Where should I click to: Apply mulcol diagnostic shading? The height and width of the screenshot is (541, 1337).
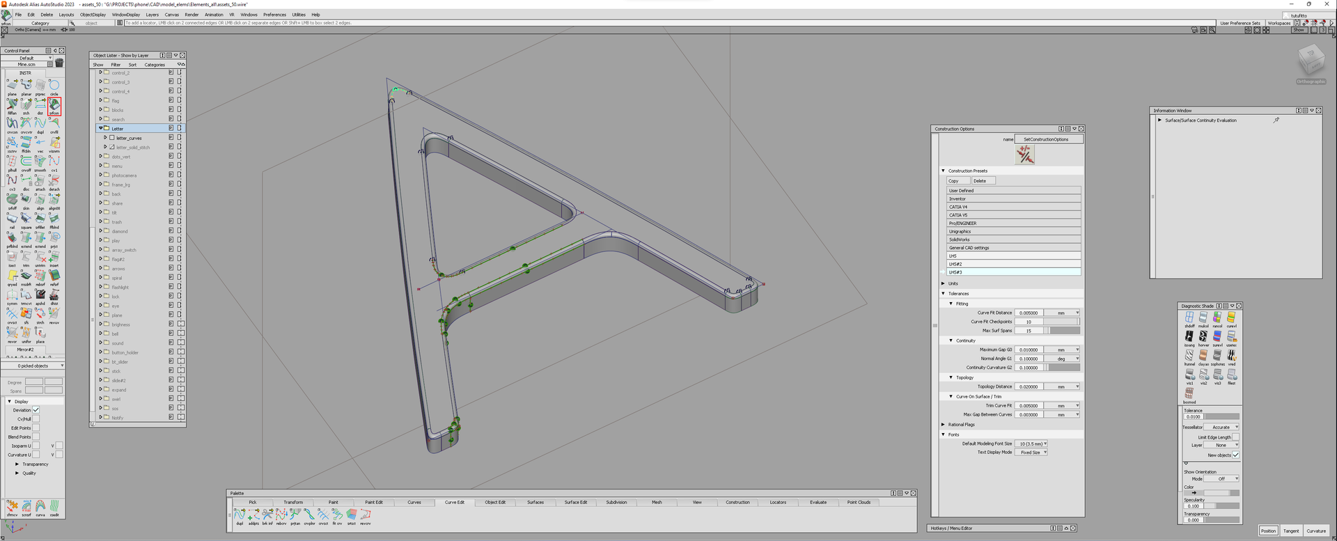pos(1203,319)
